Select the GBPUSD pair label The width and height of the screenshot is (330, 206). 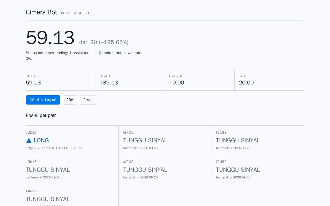click(128, 132)
